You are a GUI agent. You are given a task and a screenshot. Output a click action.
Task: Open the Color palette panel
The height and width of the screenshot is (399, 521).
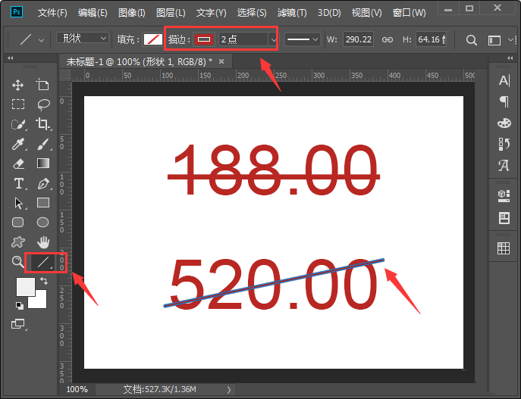pyautogui.click(x=504, y=123)
